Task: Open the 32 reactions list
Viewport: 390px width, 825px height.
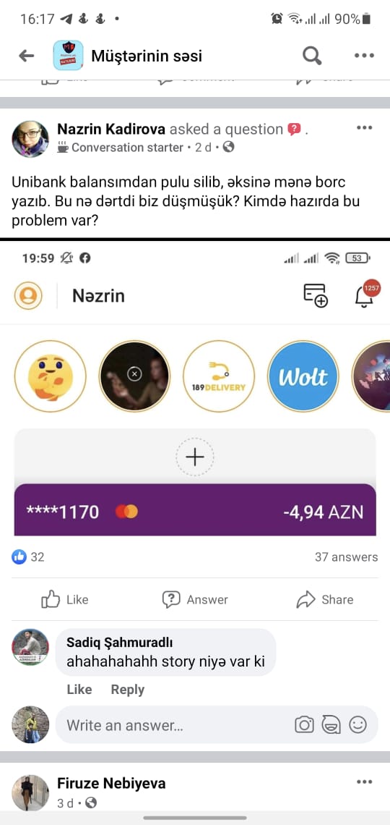Action: (x=28, y=557)
